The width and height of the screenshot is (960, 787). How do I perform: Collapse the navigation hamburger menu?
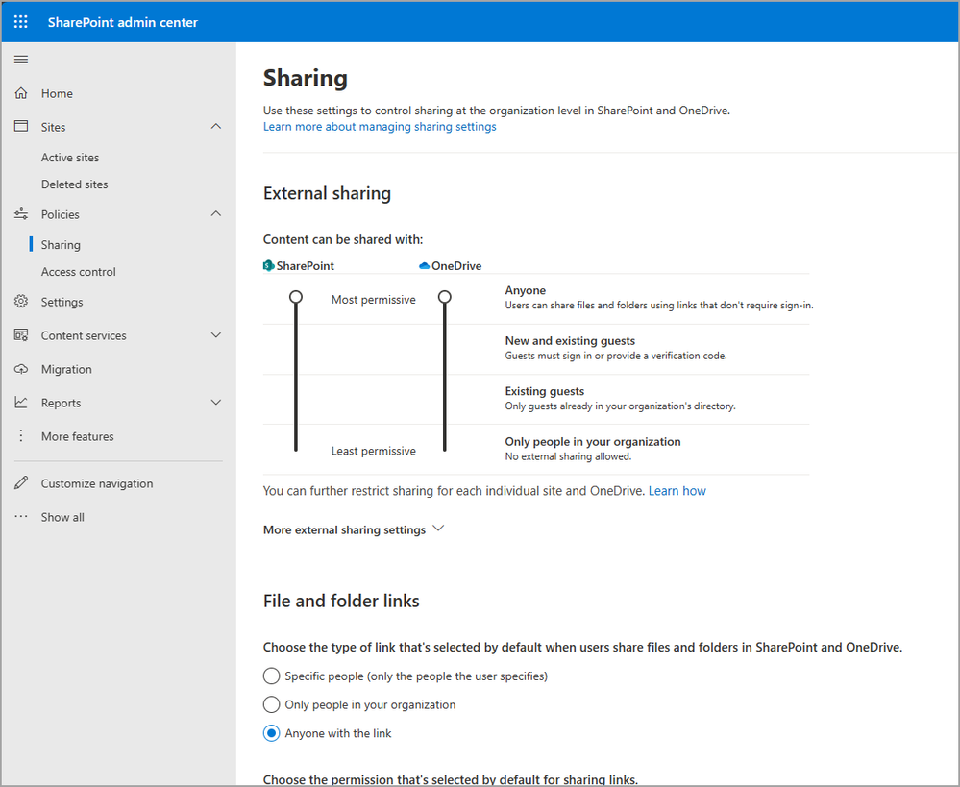pos(21,60)
